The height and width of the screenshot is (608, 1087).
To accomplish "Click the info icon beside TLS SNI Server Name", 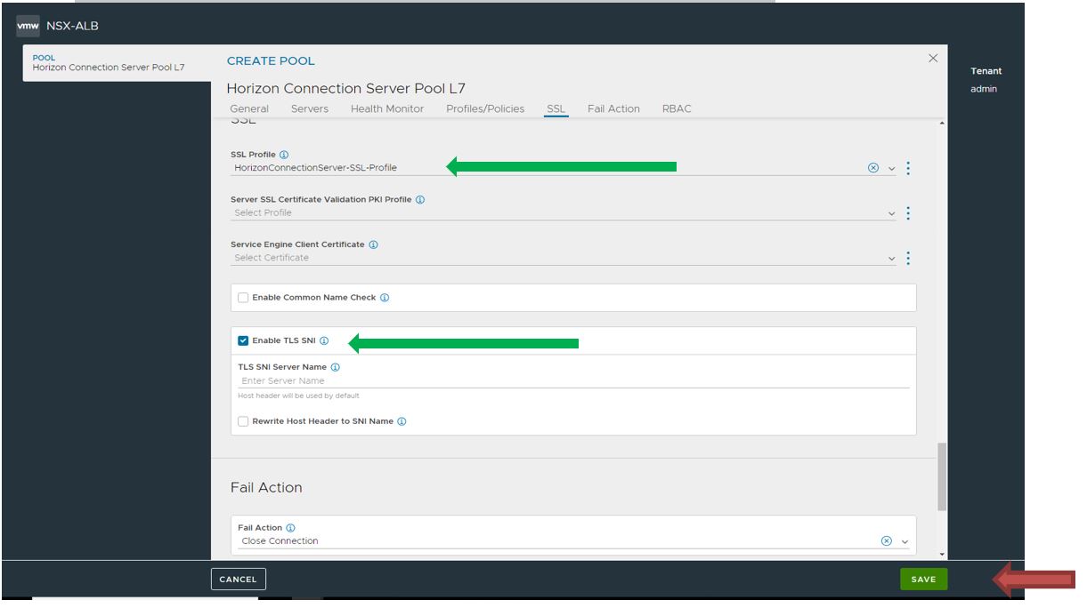I will coord(336,367).
